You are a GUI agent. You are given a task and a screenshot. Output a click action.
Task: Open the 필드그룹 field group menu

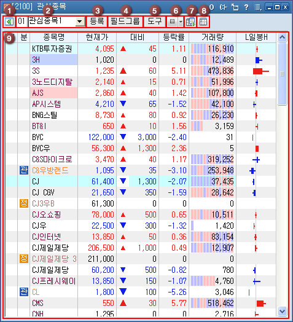[x=125, y=22]
